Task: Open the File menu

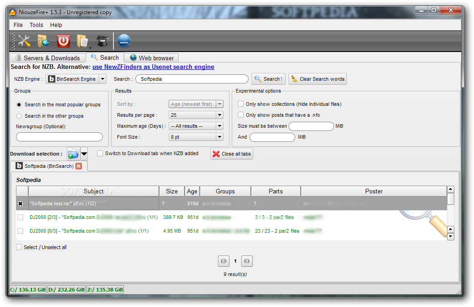Action: point(18,25)
